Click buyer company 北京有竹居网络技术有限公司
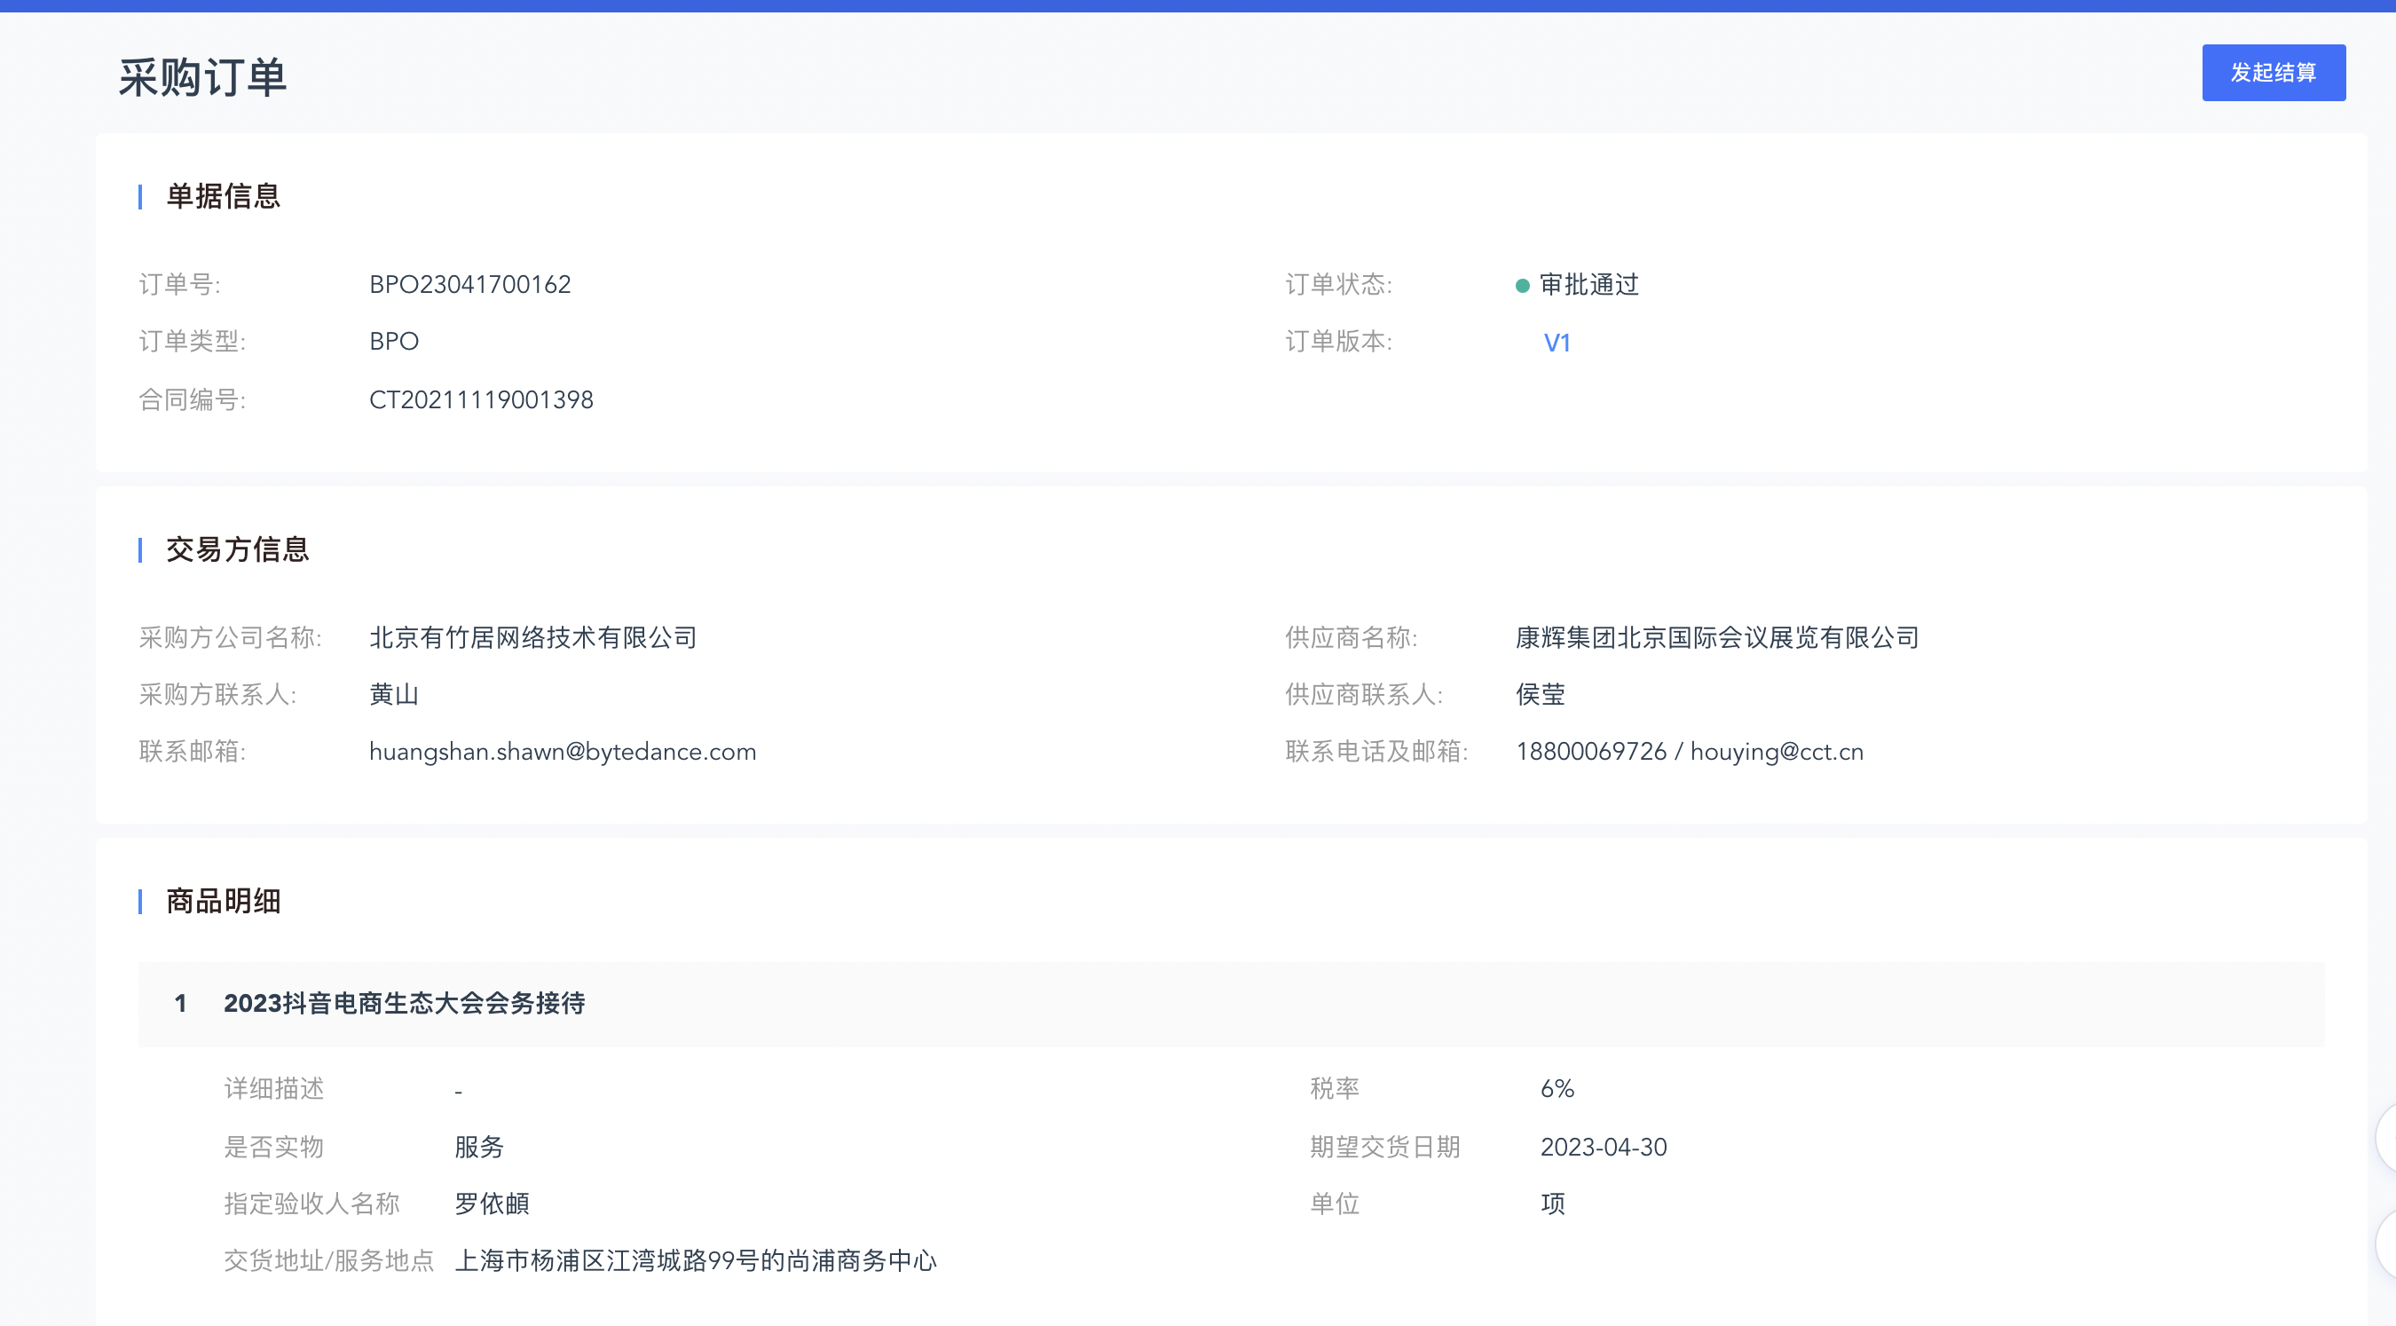Viewport: 2396px width, 1326px height. click(x=533, y=637)
